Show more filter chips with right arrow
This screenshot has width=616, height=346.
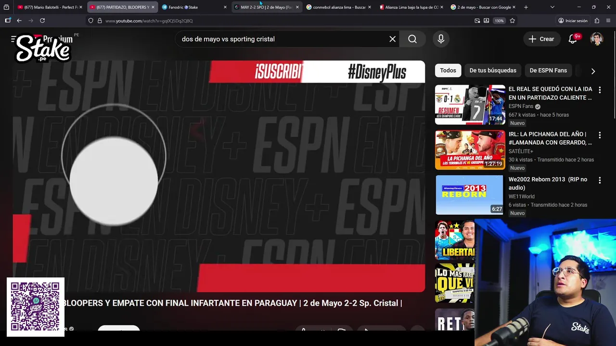click(593, 71)
